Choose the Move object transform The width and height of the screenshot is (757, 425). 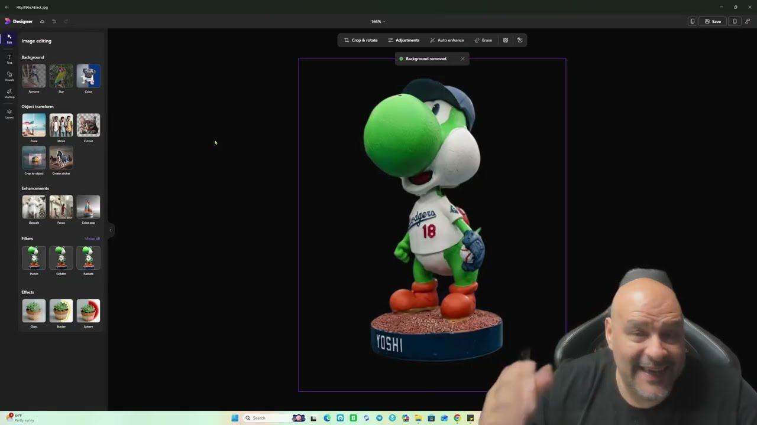[61, 125]
